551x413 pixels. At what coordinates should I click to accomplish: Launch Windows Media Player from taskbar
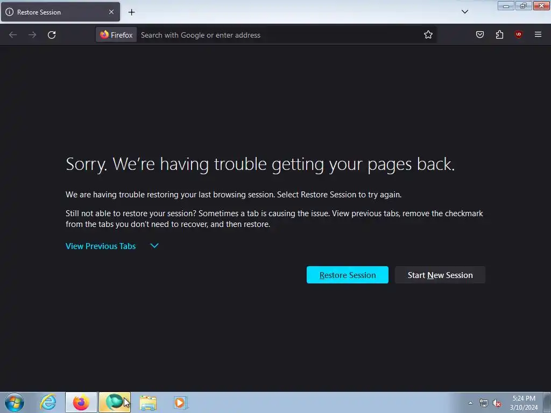pos(181,402)
